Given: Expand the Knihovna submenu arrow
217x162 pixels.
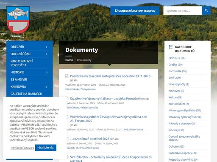Looking at the screenshot, I should [x=47, y=87].
